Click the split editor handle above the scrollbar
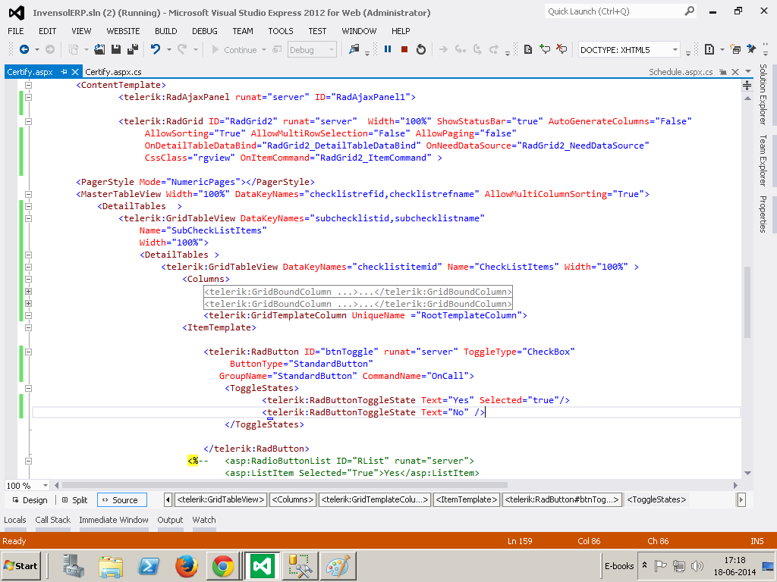777x582 pixels. click(747, 86)
